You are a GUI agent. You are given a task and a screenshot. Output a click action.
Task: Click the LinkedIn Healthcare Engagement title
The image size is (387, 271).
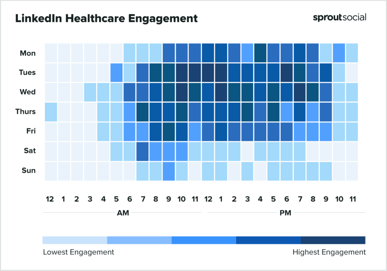pyautogui.click(x=106, y=19)
